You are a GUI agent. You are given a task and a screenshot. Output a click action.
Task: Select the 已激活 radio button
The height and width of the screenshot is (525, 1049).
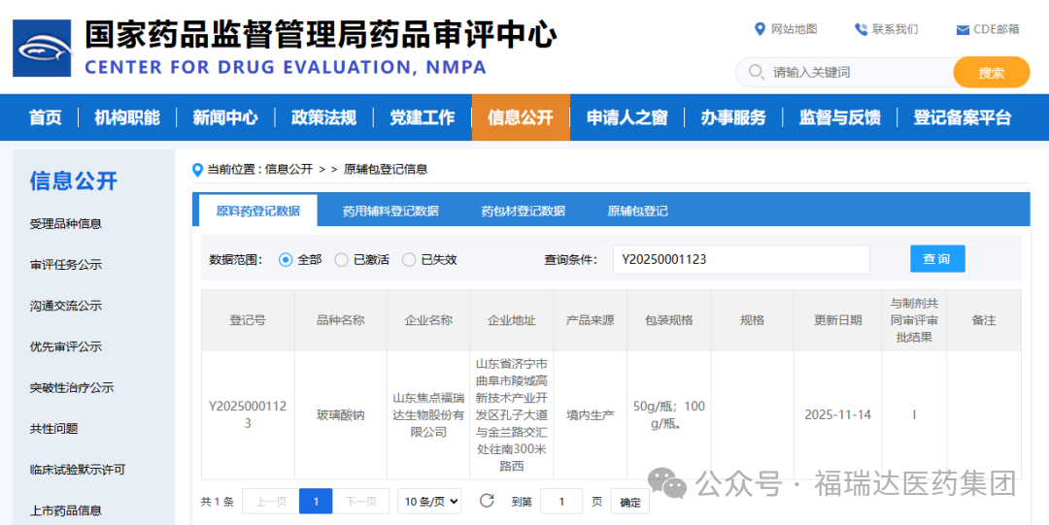341,259
